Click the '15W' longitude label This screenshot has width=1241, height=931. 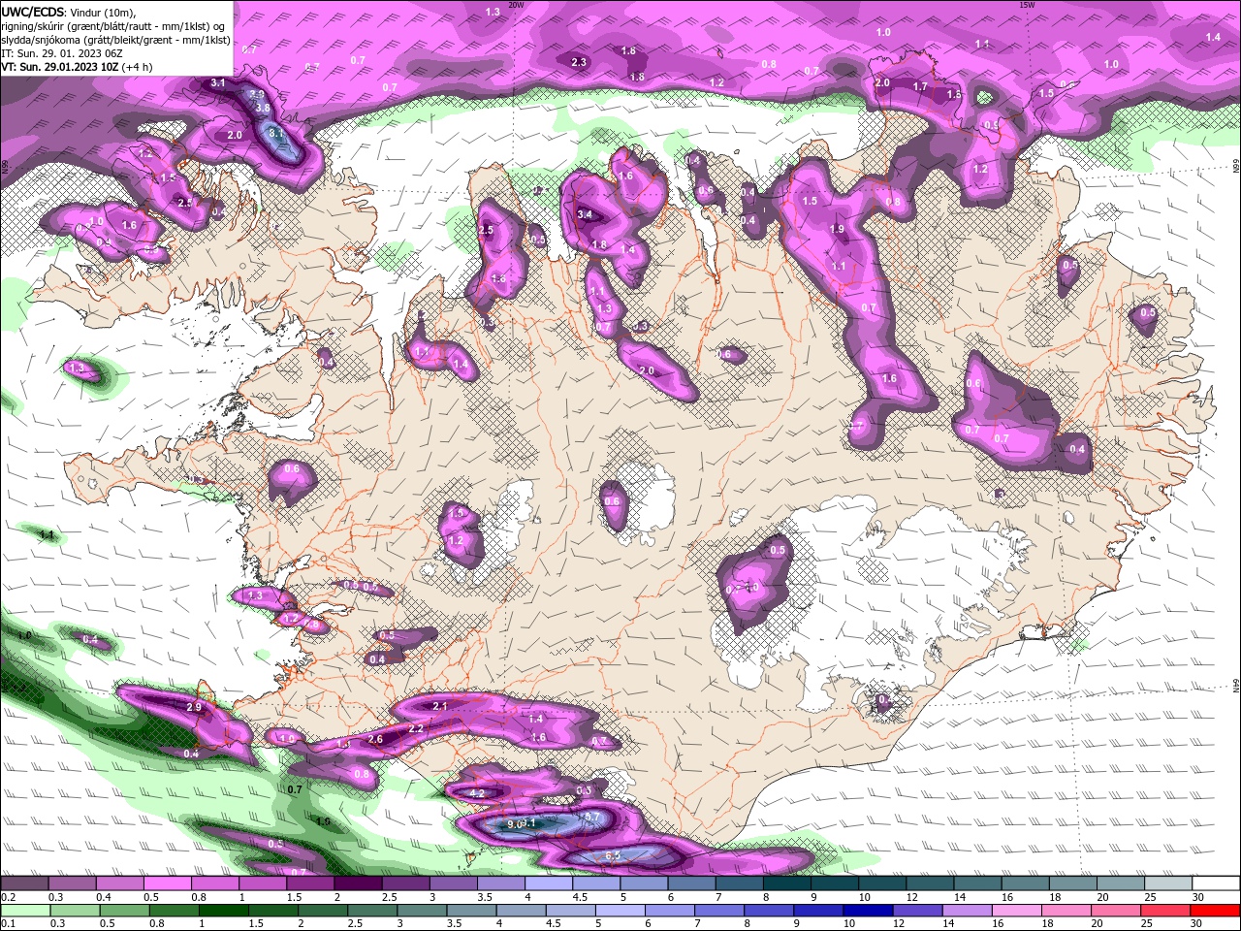[1027, 5]
